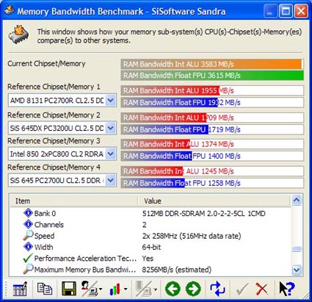
Task: Cancel with the red X icon
Action: 262,289
